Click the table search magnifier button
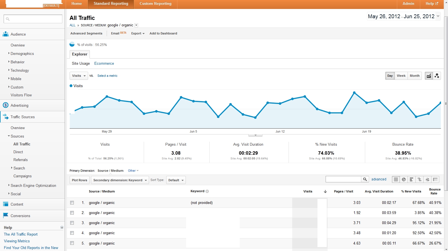The image size is (448, 251). point(365,179)
